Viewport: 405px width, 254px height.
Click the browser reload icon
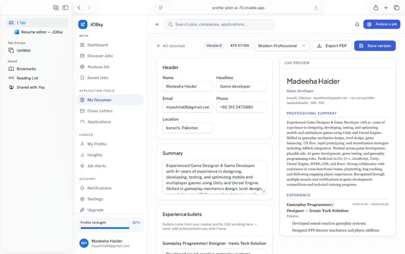[316, 8]
